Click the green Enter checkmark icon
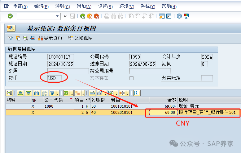The width and height of the screenshot is (241, 153). pyautogui.click(x=10, y=16)
